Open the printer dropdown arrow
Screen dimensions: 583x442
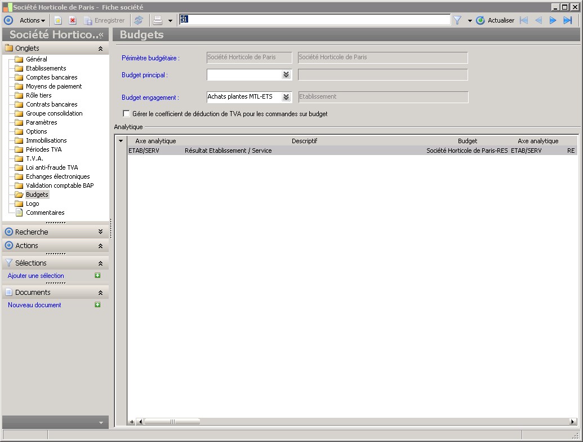point(170,21)
